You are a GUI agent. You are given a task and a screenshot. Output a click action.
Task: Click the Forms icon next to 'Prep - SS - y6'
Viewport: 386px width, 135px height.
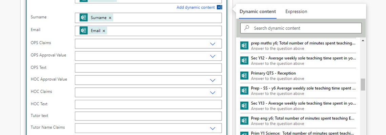pos(244,91)
